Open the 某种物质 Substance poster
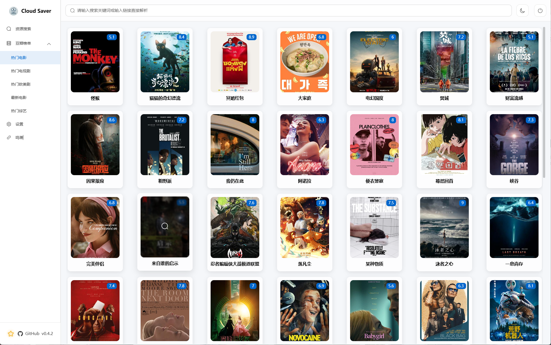Screen dimensions: 551x345 click(374, 228)
